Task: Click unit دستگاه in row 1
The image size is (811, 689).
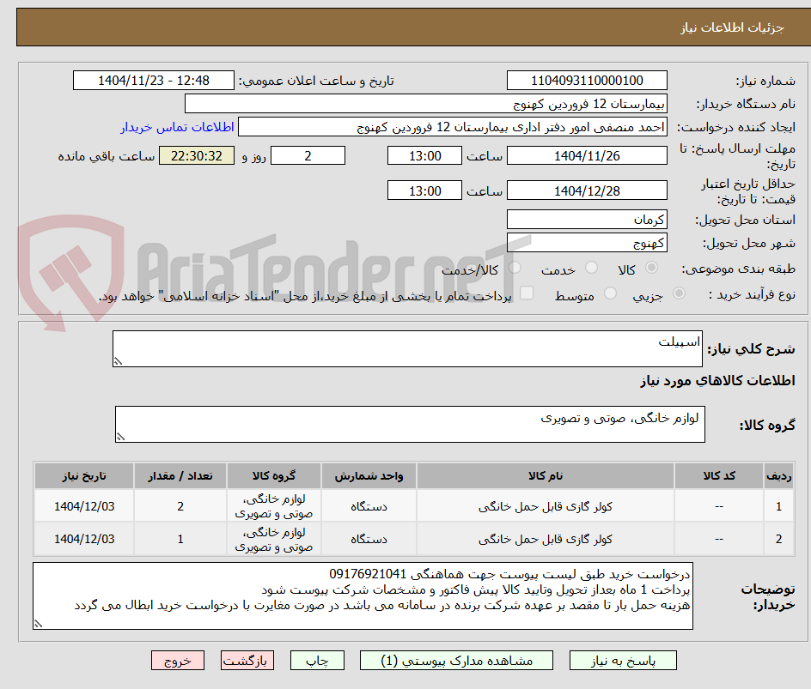Action: coord(369,507)
